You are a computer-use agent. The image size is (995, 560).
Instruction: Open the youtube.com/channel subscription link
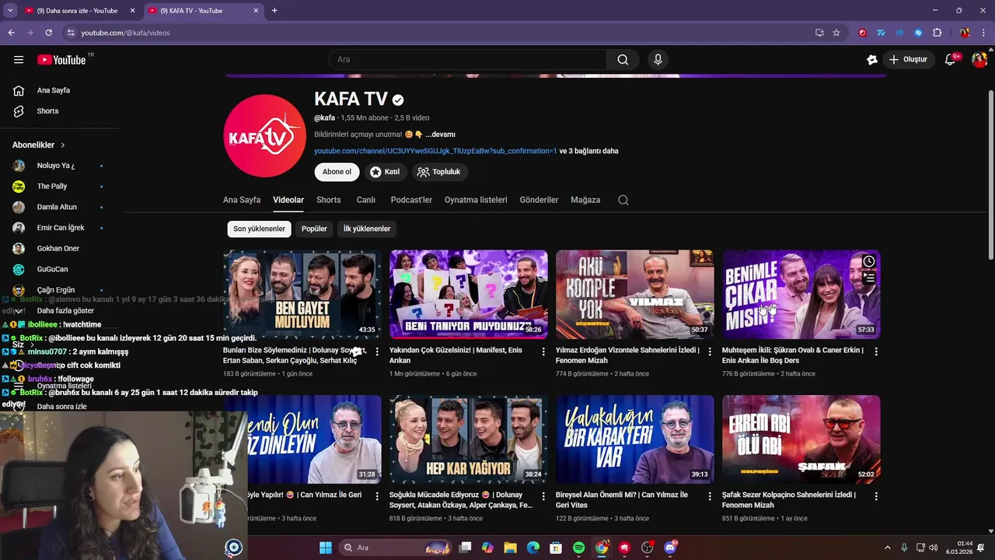(435, 151)
